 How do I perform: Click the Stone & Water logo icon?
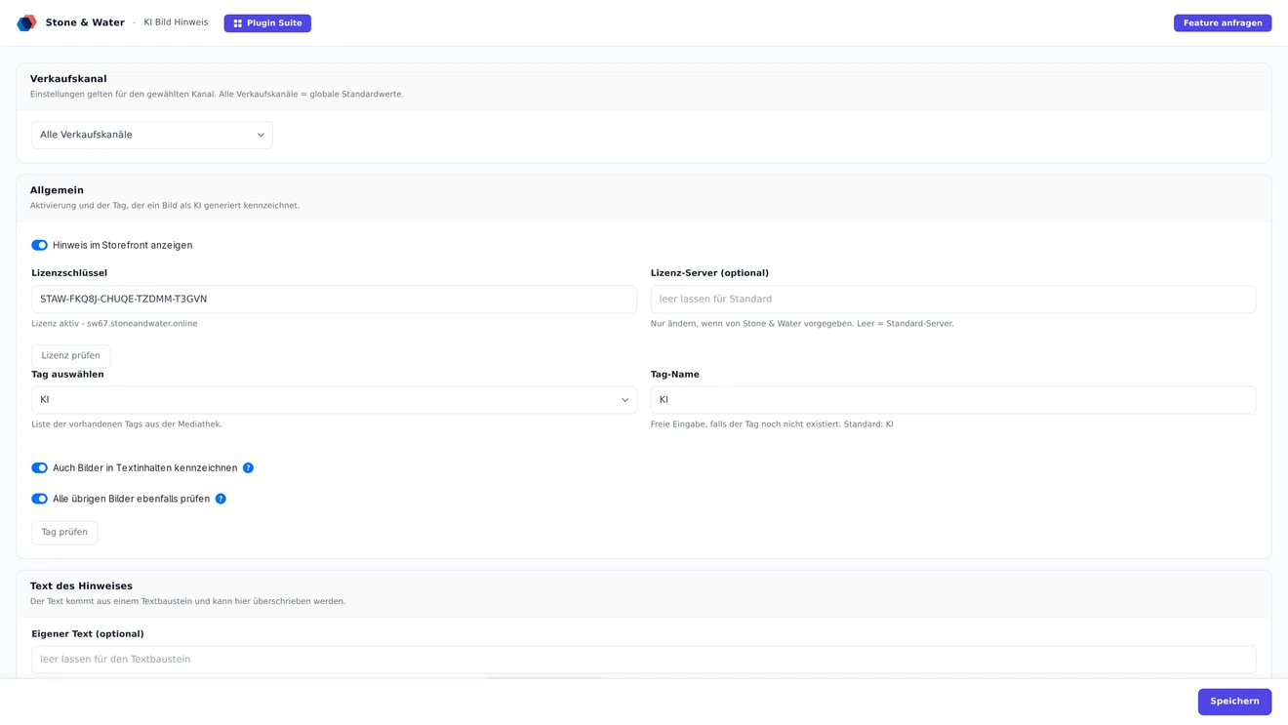[x=26, y=22]
